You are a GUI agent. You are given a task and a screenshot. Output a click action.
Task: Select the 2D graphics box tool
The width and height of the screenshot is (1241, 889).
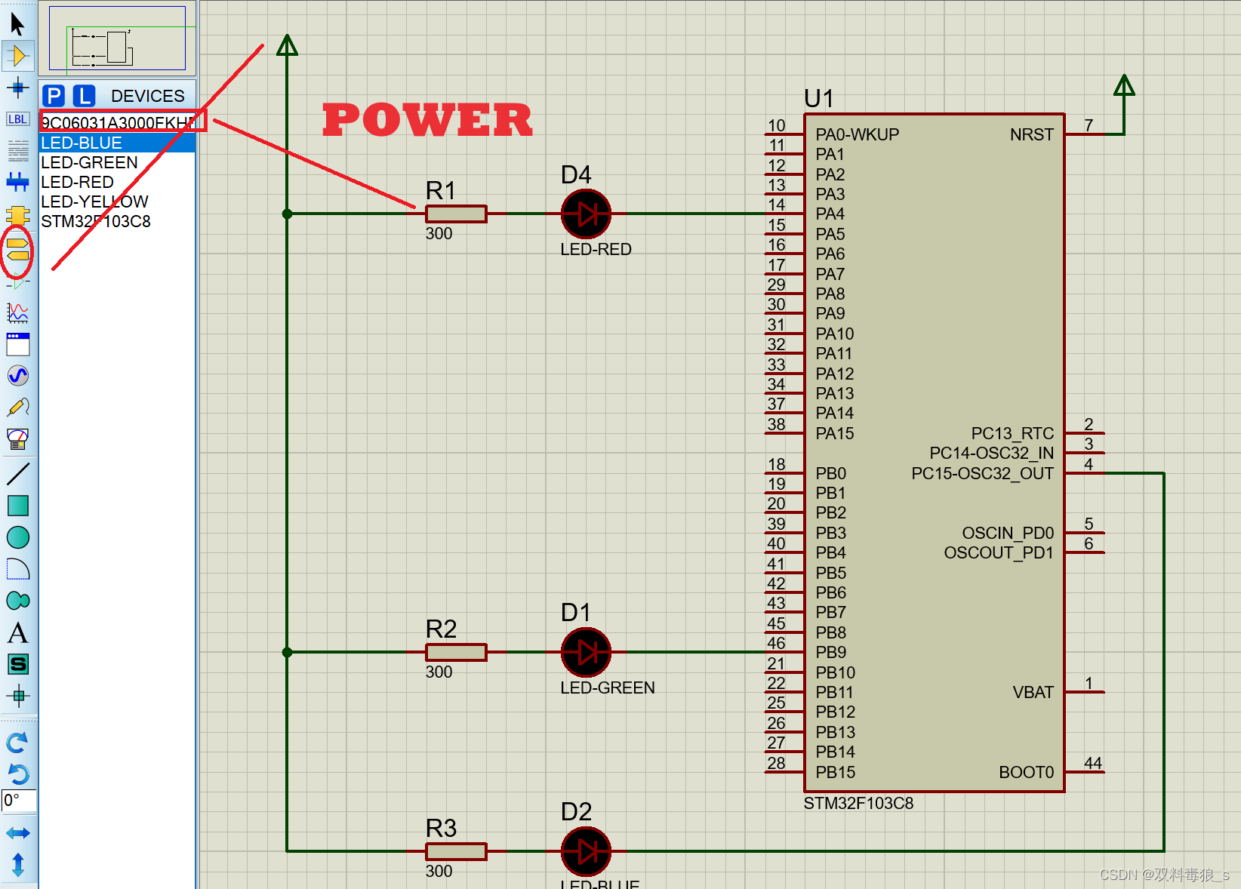[x=17, y=506]
